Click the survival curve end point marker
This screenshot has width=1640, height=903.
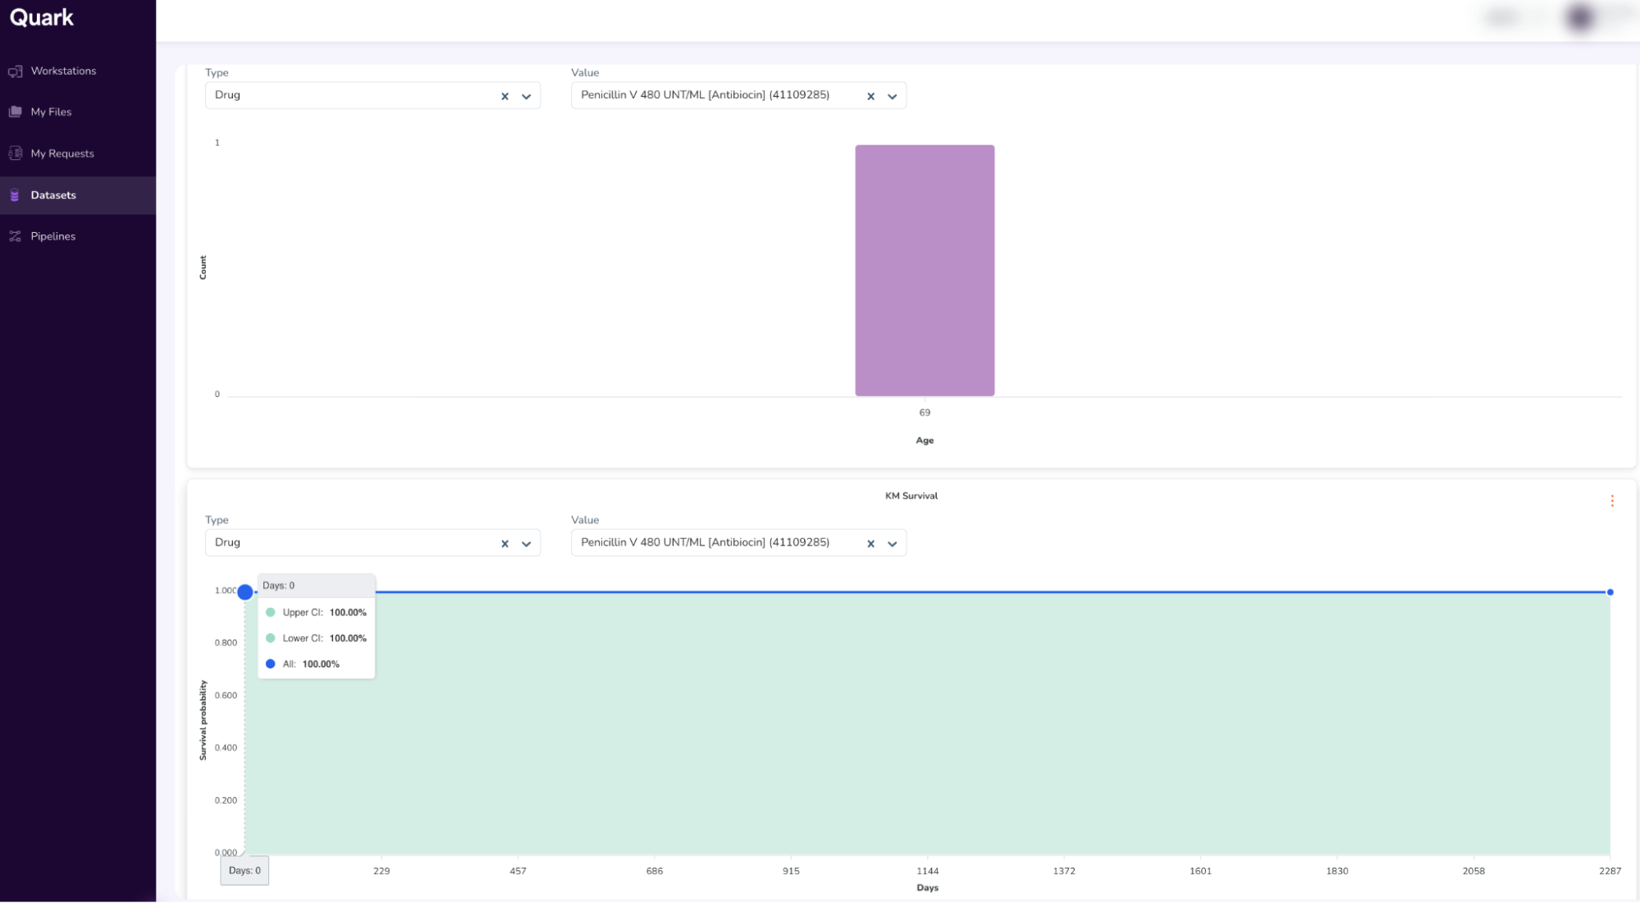(x=1610, y=592)
